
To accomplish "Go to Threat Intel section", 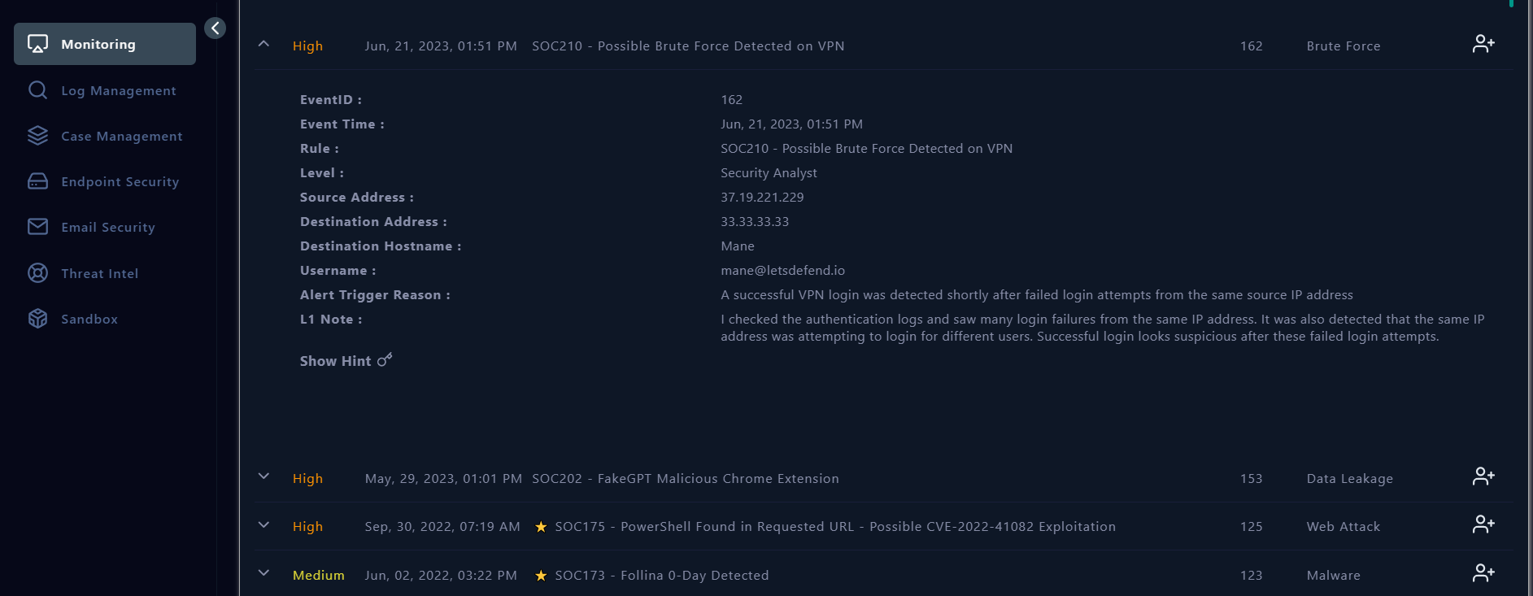I will 99,274.
